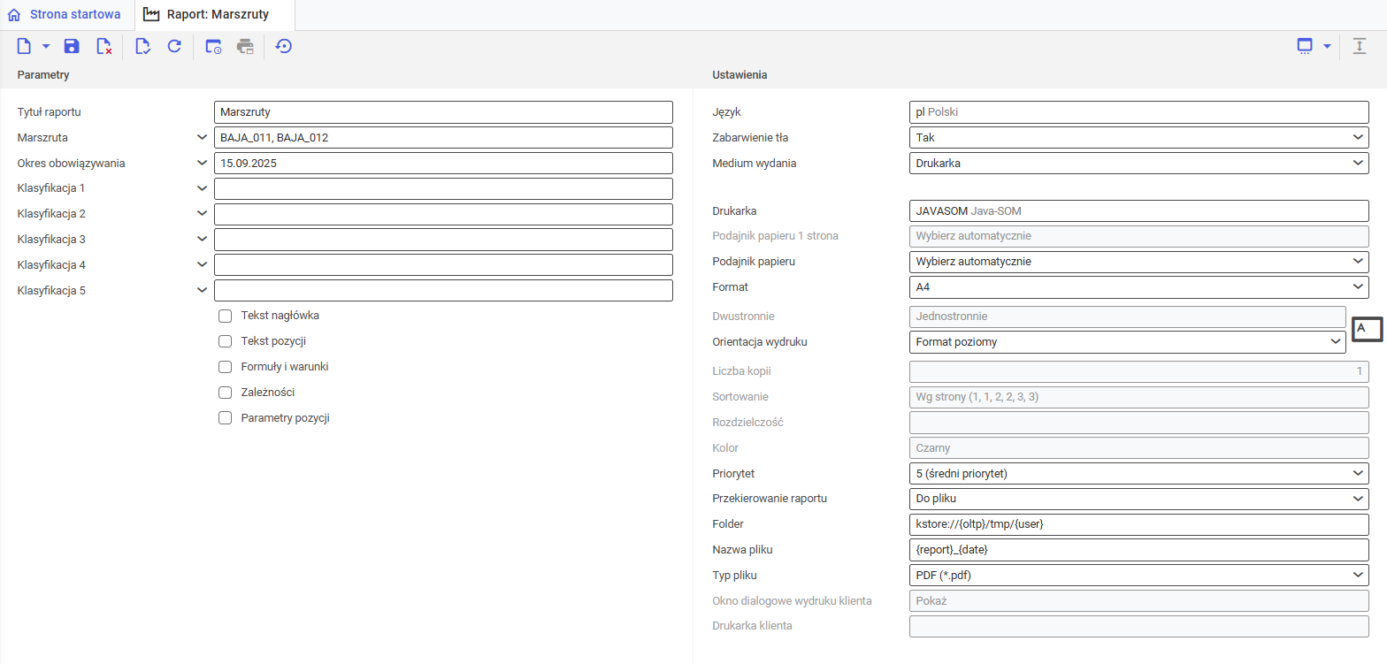Check the Parametry pozycji checkbox
Screen dimensions: 1387x664
[x=226, y=418]
